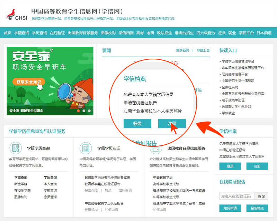Open 全国征兵网 quick link
Viewport: 277px width, 221px height.
point(230,87)
